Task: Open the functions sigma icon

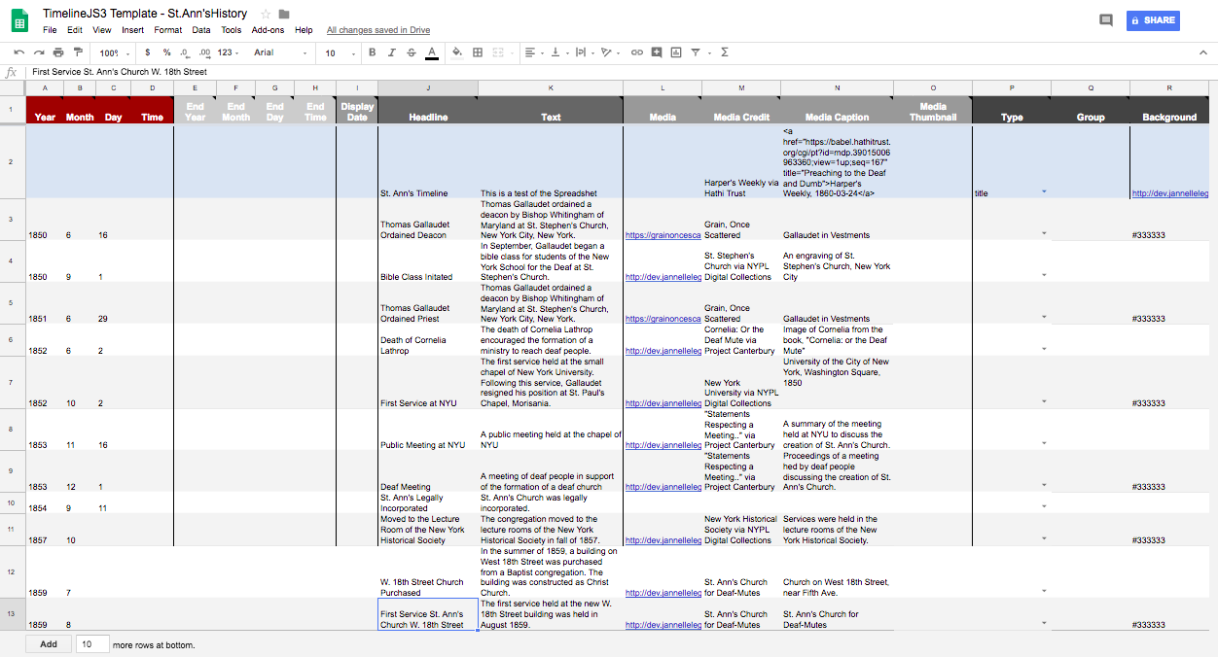Action: 725,52
